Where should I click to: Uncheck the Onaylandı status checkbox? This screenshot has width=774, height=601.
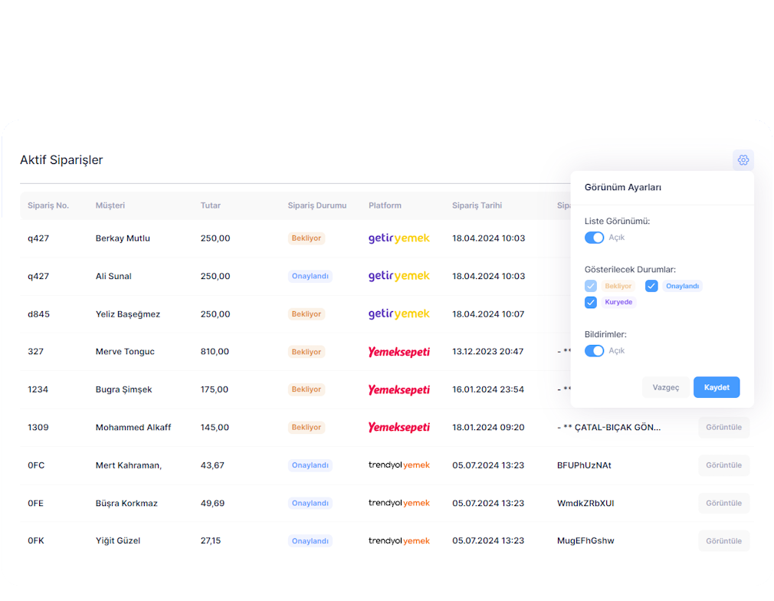click(x=651, y=286)
